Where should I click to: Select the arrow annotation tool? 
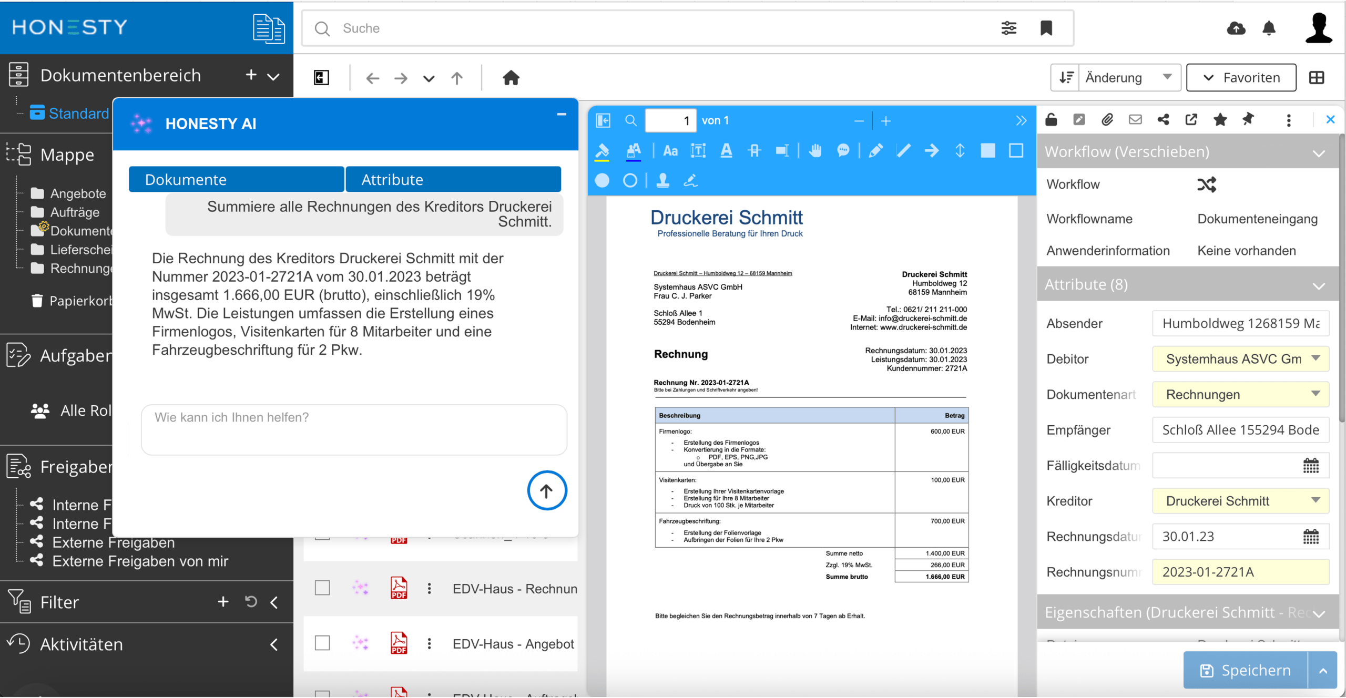pyautogui.click(x=932, y=151)
